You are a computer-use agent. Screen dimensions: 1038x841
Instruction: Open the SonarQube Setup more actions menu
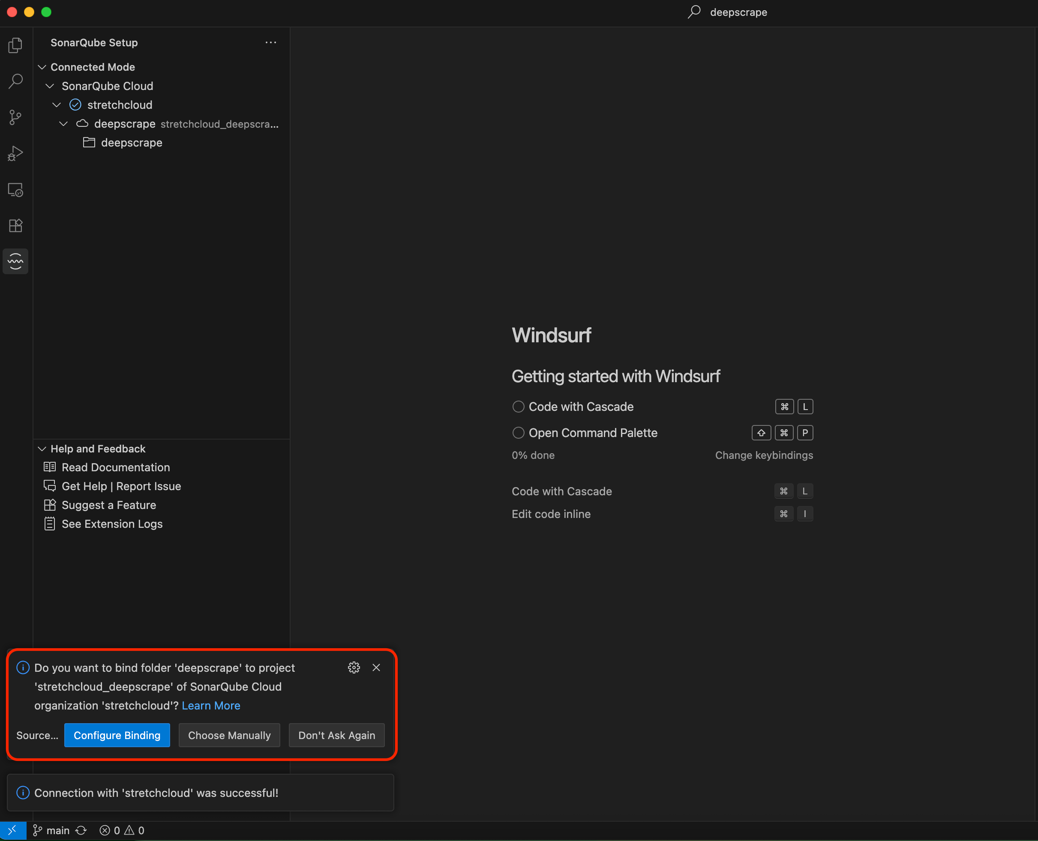coord(270,43)
